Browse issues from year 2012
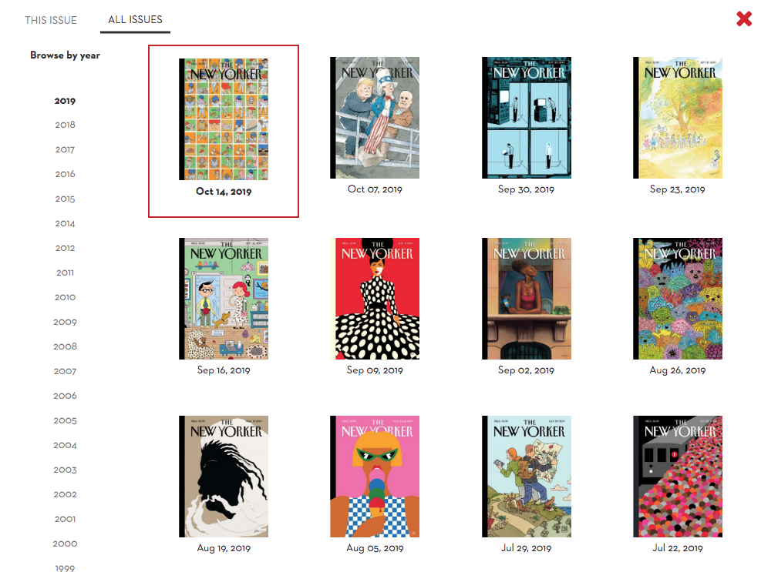Screen dimensions: 761x572 tap(65, 248)
